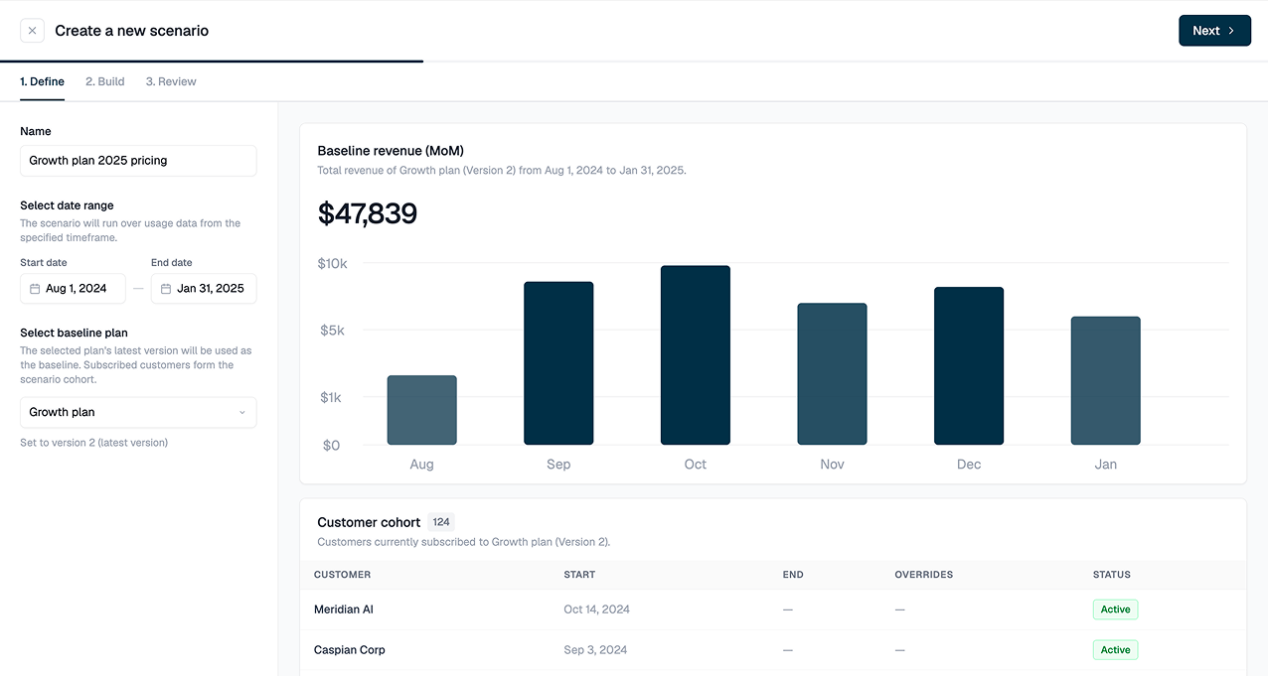Click the chevron of the baseline plan selector
Screen dimensions: 1268x676
coord(242,412)
